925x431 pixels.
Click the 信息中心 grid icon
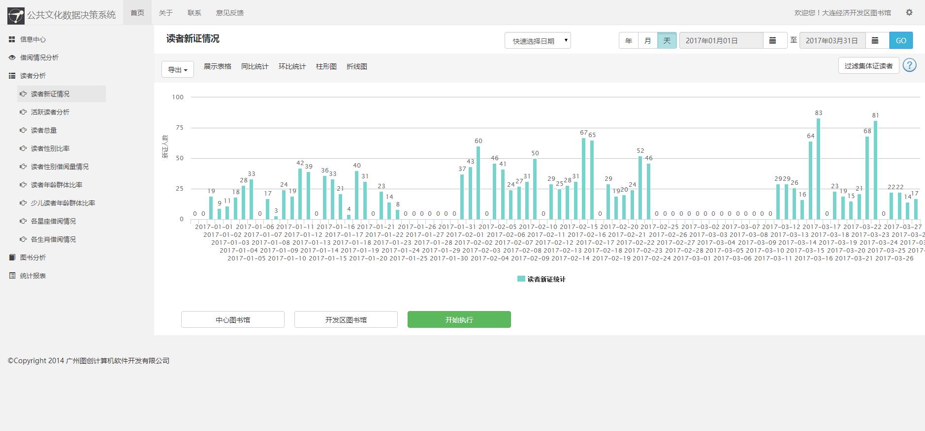[12, 39]
